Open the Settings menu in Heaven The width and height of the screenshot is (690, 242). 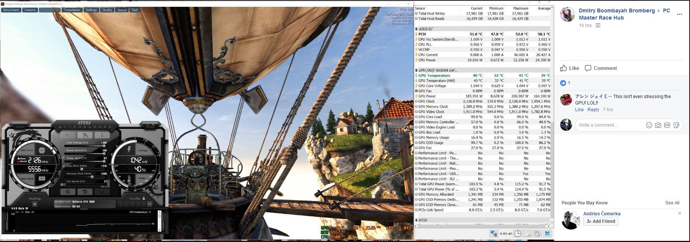coord(91,10)
